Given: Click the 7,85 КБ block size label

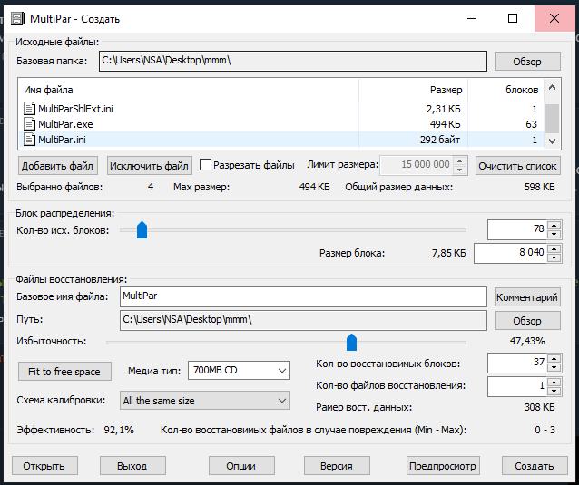Looking at the screenshot, I should (448, 254).
